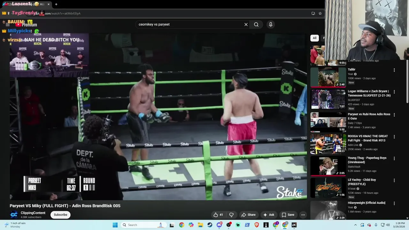Click the magnifier search button

tap(256, 25)
